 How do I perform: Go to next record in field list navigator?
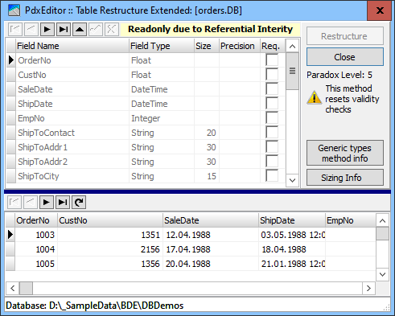click(47, 29)
